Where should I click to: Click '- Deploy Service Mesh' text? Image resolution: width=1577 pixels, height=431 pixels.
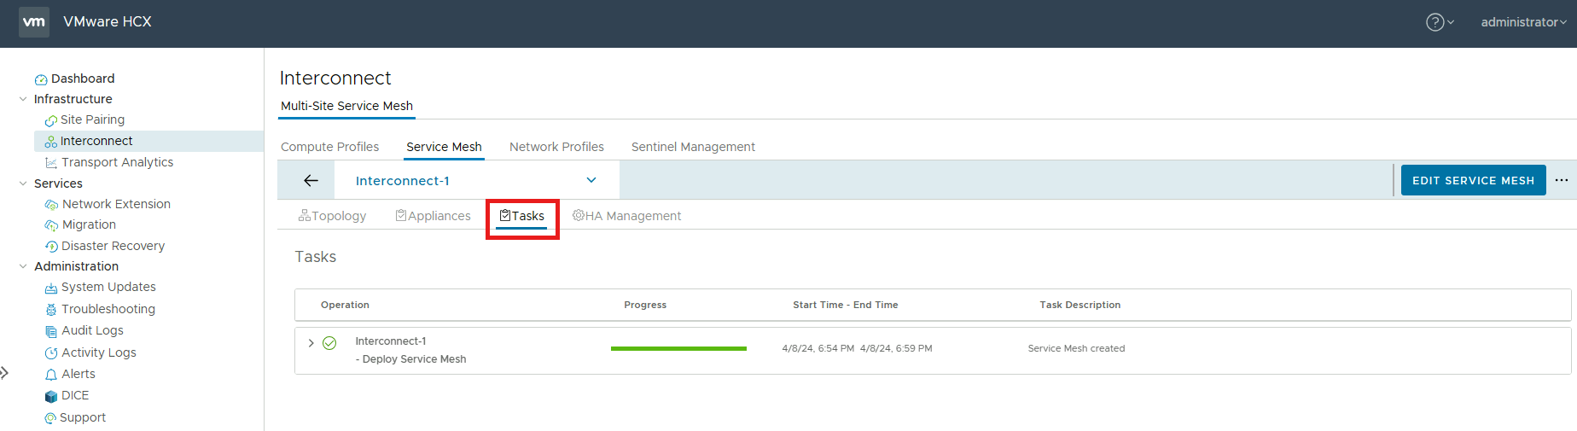(411, 359)
